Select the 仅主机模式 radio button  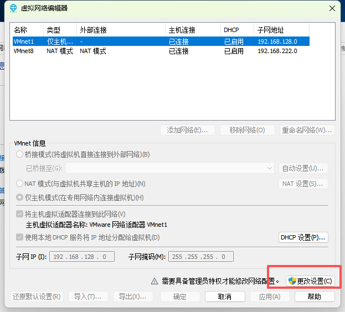[x=19, y=197]
